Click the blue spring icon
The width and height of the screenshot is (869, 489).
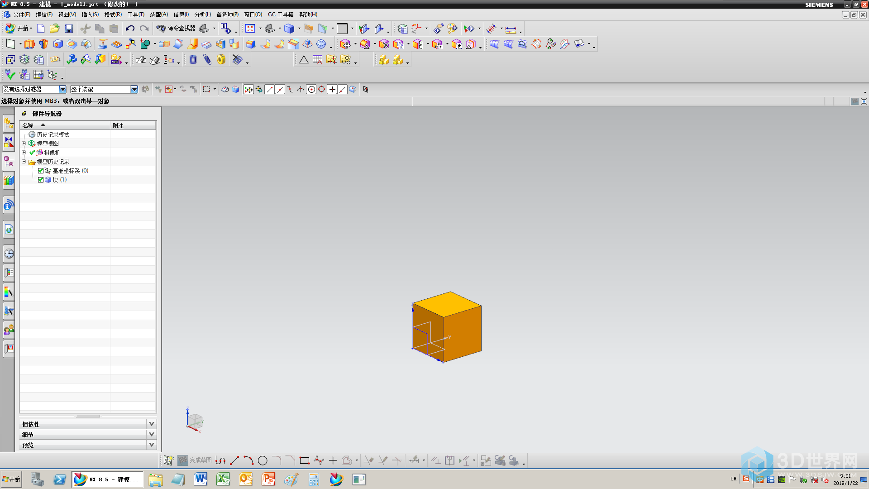207,59
